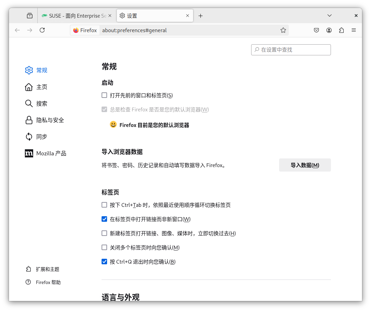Screen dimensions: 371x311
Task: Open the extensions puzzle icon
Action: pyautogui.click(x=341, y=30)
